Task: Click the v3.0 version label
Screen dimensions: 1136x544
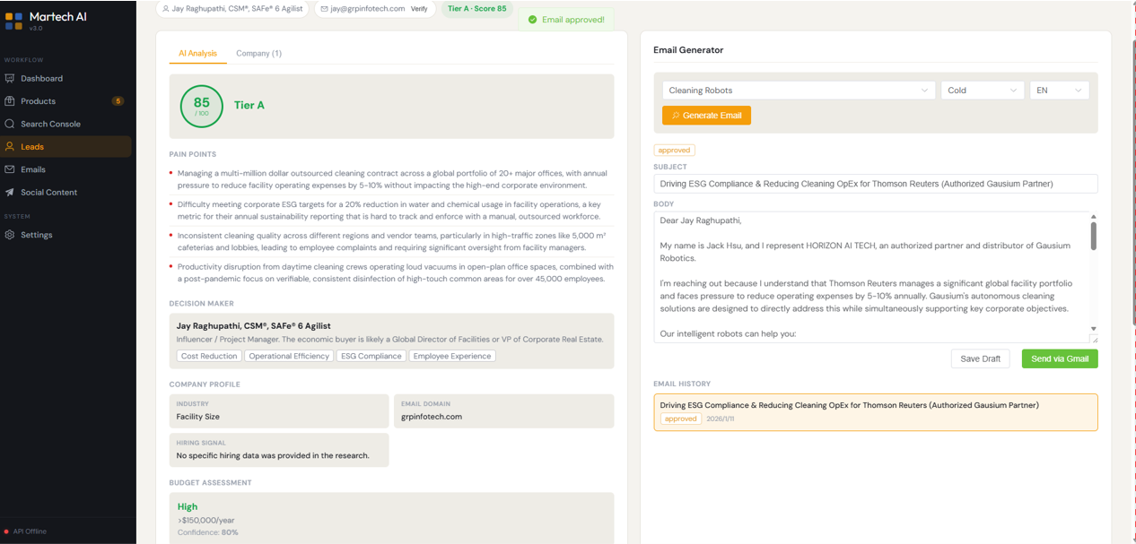Action: pos(36,29)
